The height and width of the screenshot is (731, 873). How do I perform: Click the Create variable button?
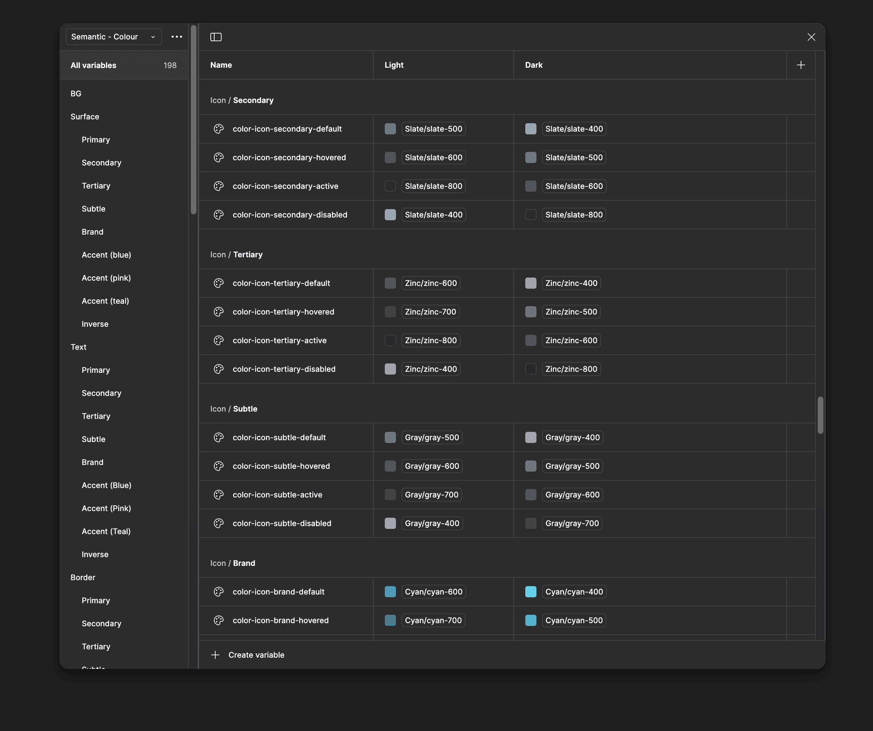(256, 655)
